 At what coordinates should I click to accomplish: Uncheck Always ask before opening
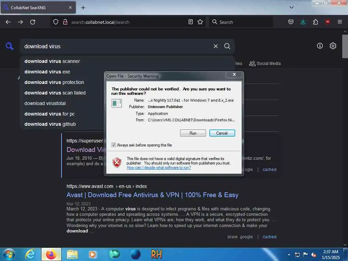tap(114, 145)
